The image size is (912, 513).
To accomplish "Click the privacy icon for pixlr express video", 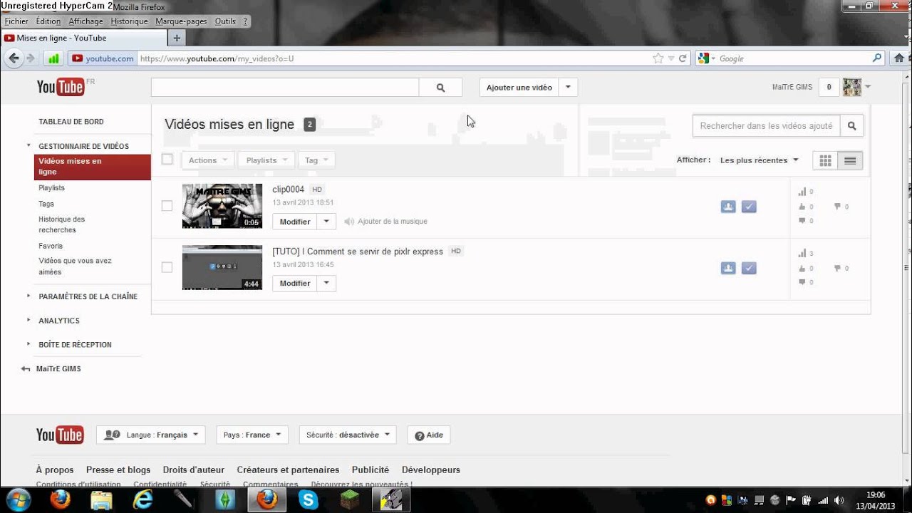I will [728, 269].
